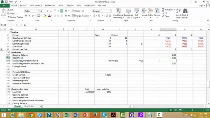This screenshot has height=118, width=210.
Task: Decrease font size with the small A
Action: (51, 11)
